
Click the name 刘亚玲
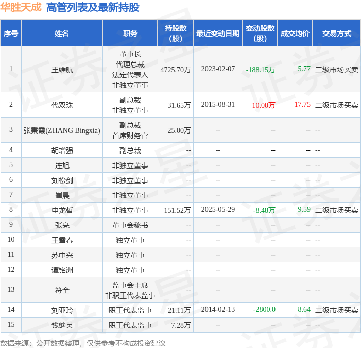click(x=62, y=310)
